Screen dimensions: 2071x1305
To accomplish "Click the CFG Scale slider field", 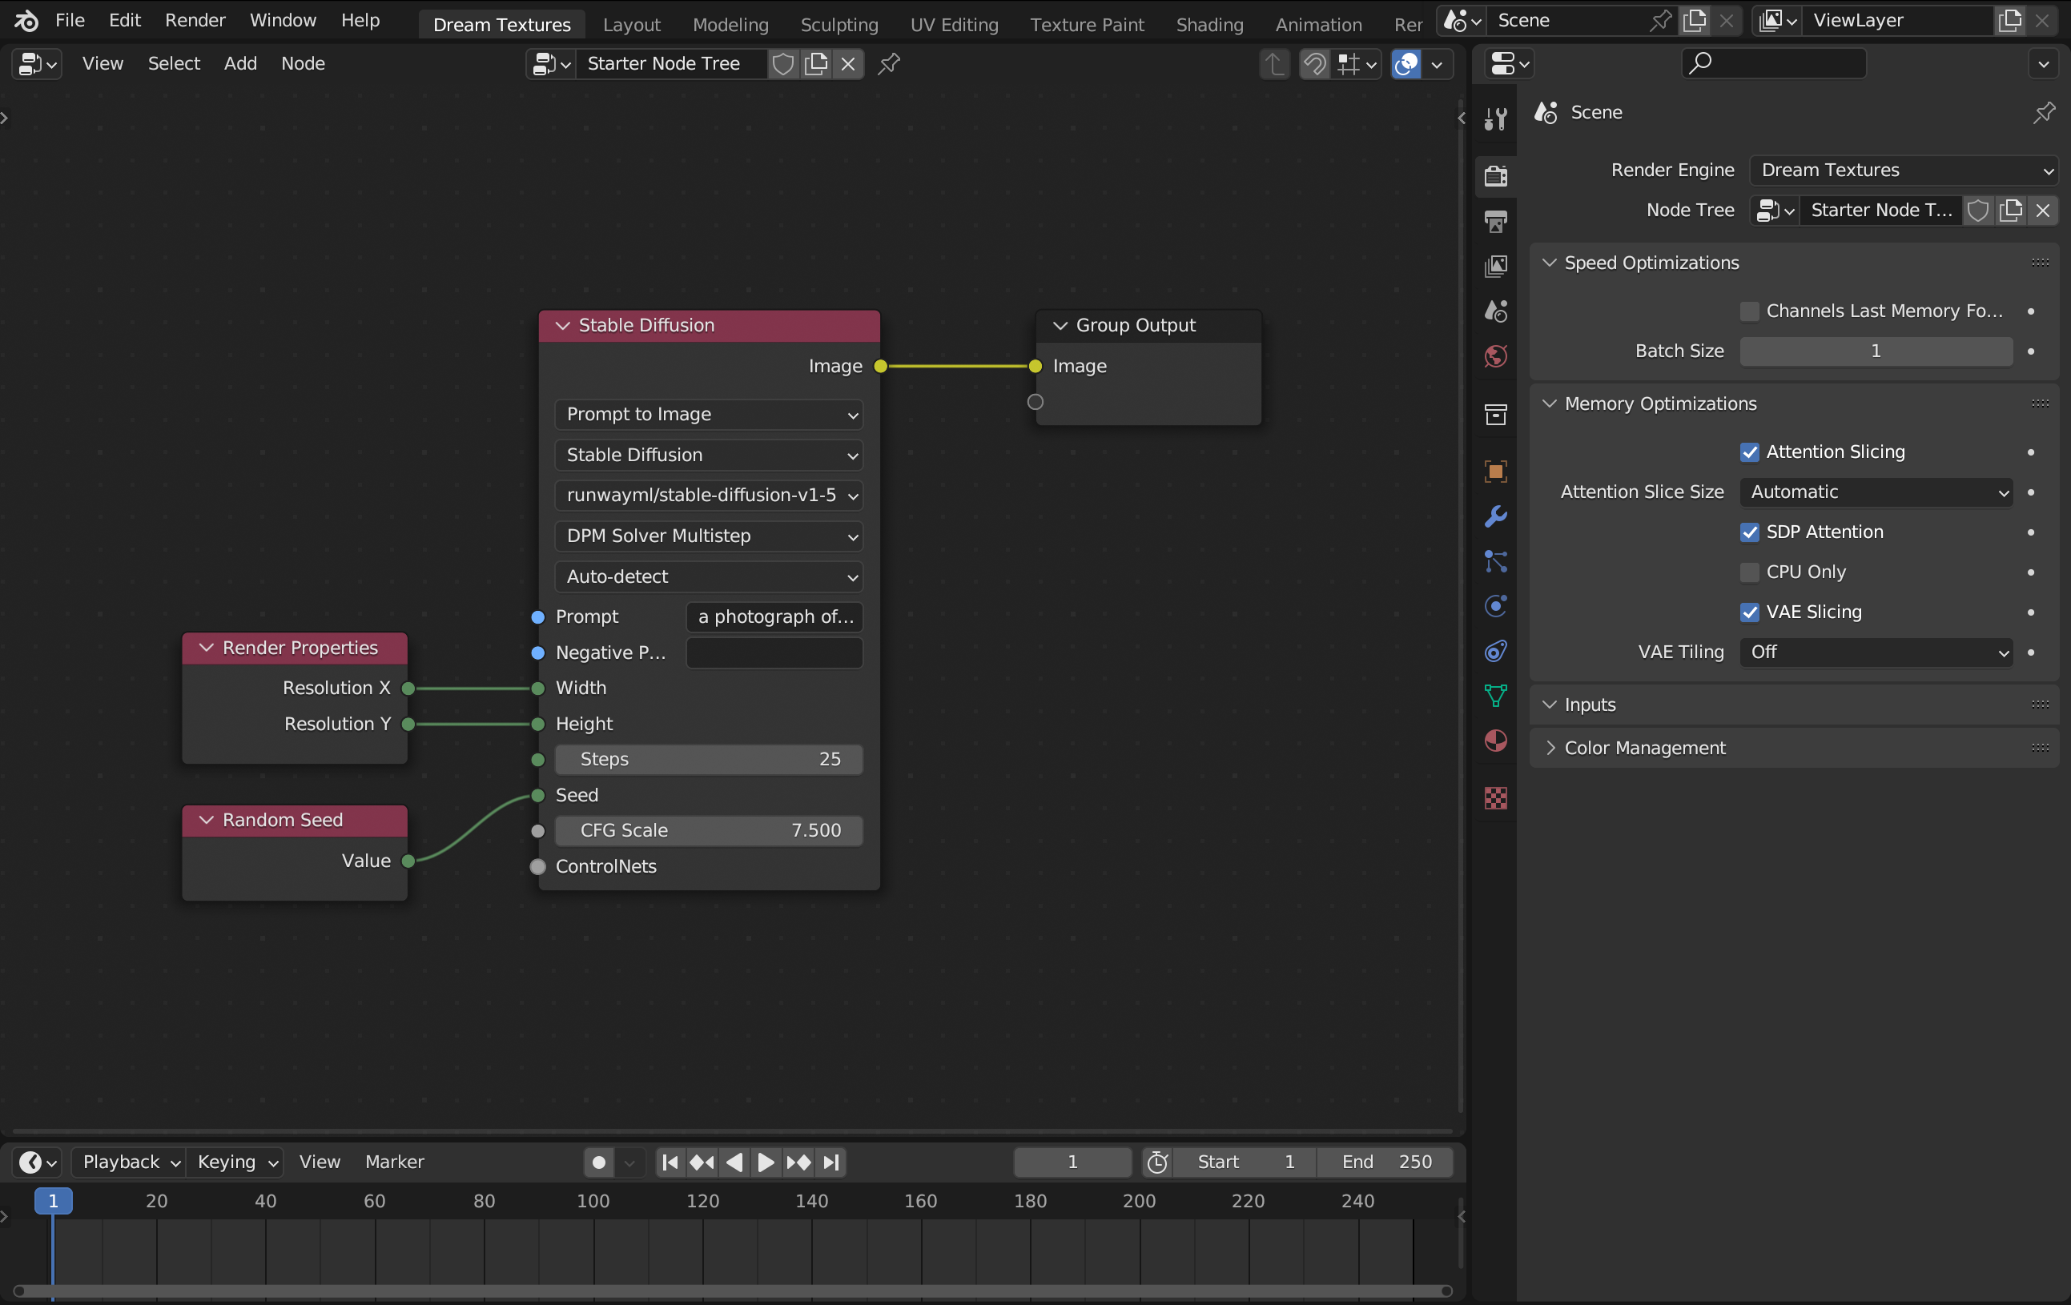I will 709,830.
